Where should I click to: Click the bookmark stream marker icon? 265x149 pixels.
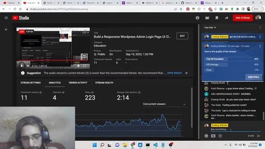(217, 18)
